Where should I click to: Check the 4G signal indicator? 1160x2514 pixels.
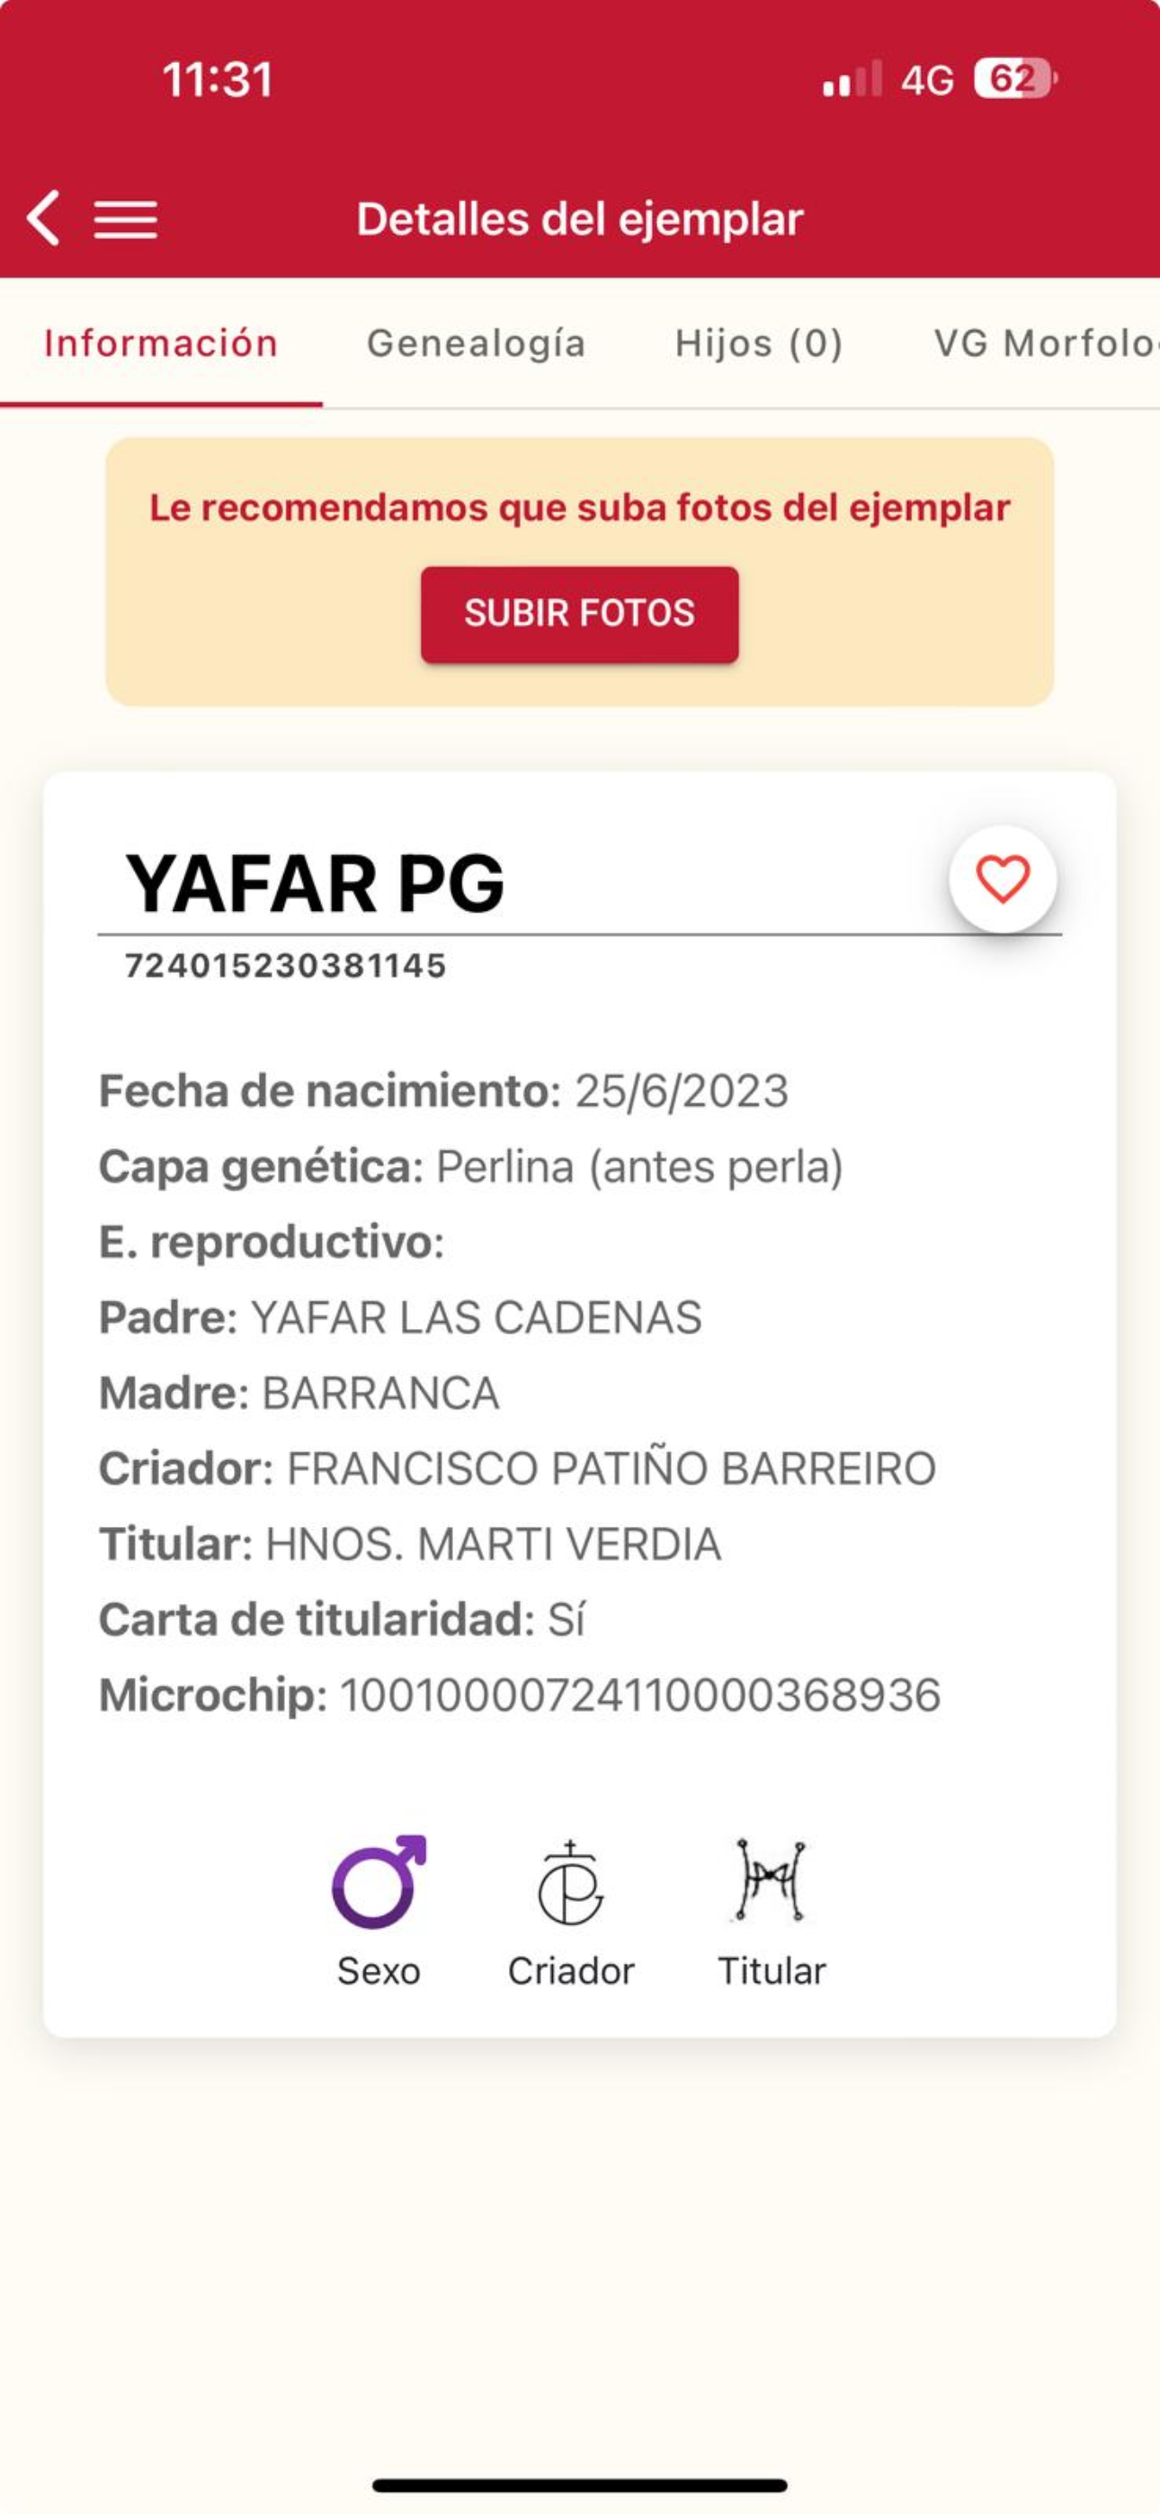925,80
